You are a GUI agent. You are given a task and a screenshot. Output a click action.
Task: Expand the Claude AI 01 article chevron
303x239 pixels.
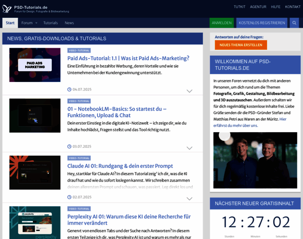[189, 199]
